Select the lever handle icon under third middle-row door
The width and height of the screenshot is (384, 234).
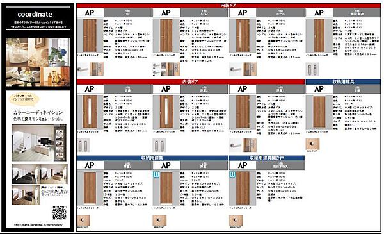[236, 145]
